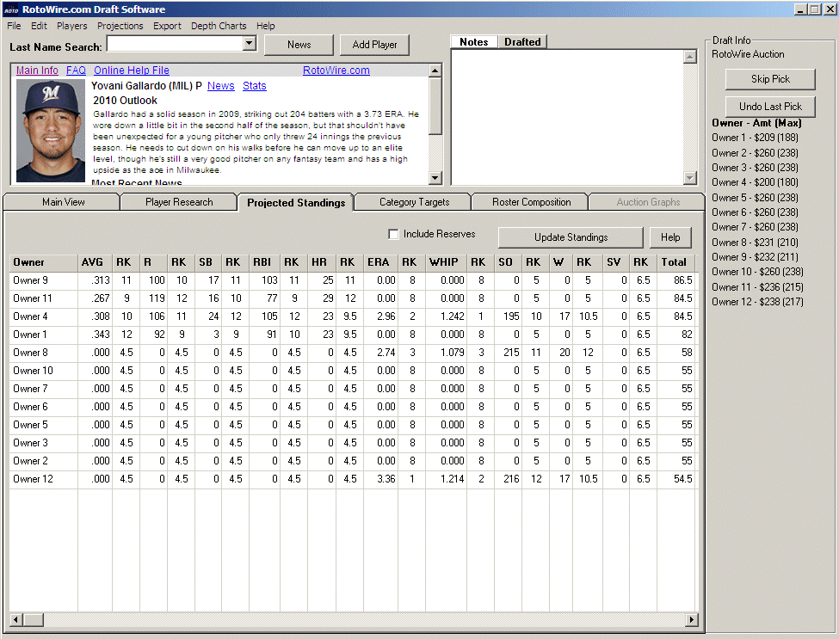Click the Notes panel scroll up arrow
Image resolution: width=839 pixels, height=639 pixels.
click(690, 57)
